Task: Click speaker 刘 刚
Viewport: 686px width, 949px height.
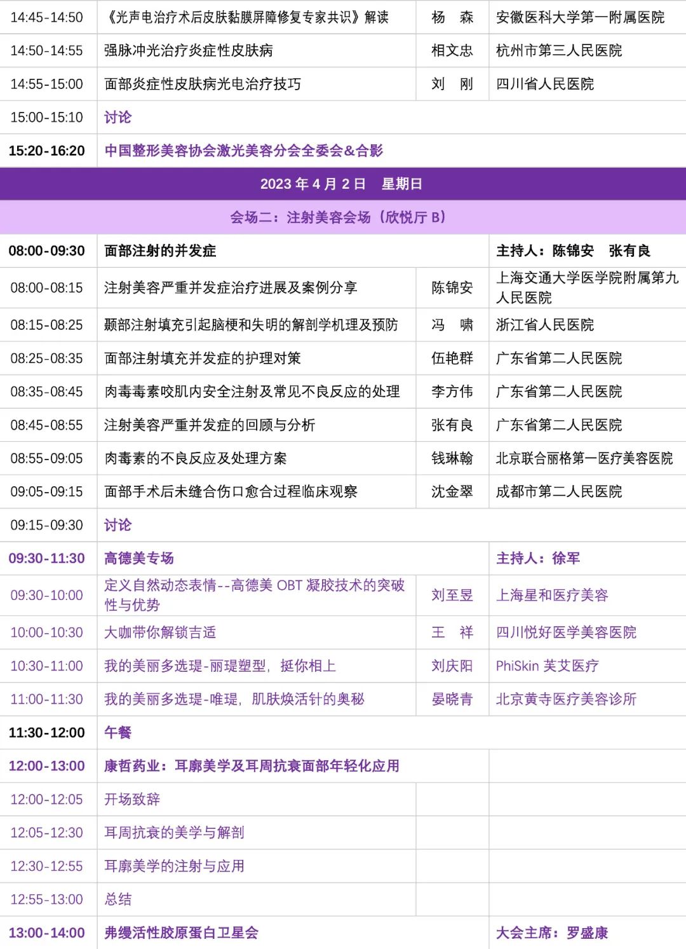Action: [x=452, y=84]
